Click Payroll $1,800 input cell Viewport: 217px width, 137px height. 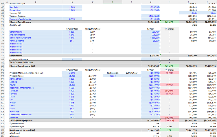72,85
